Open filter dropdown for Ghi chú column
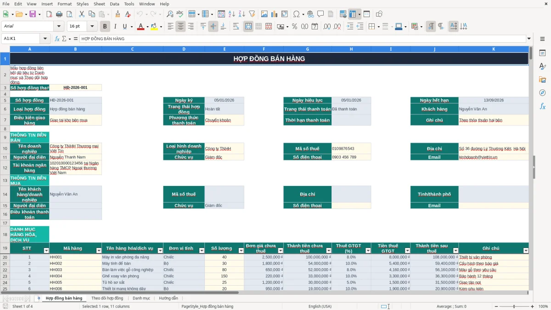The width and height of the screenshot is (551, 310). pos(526,250)
